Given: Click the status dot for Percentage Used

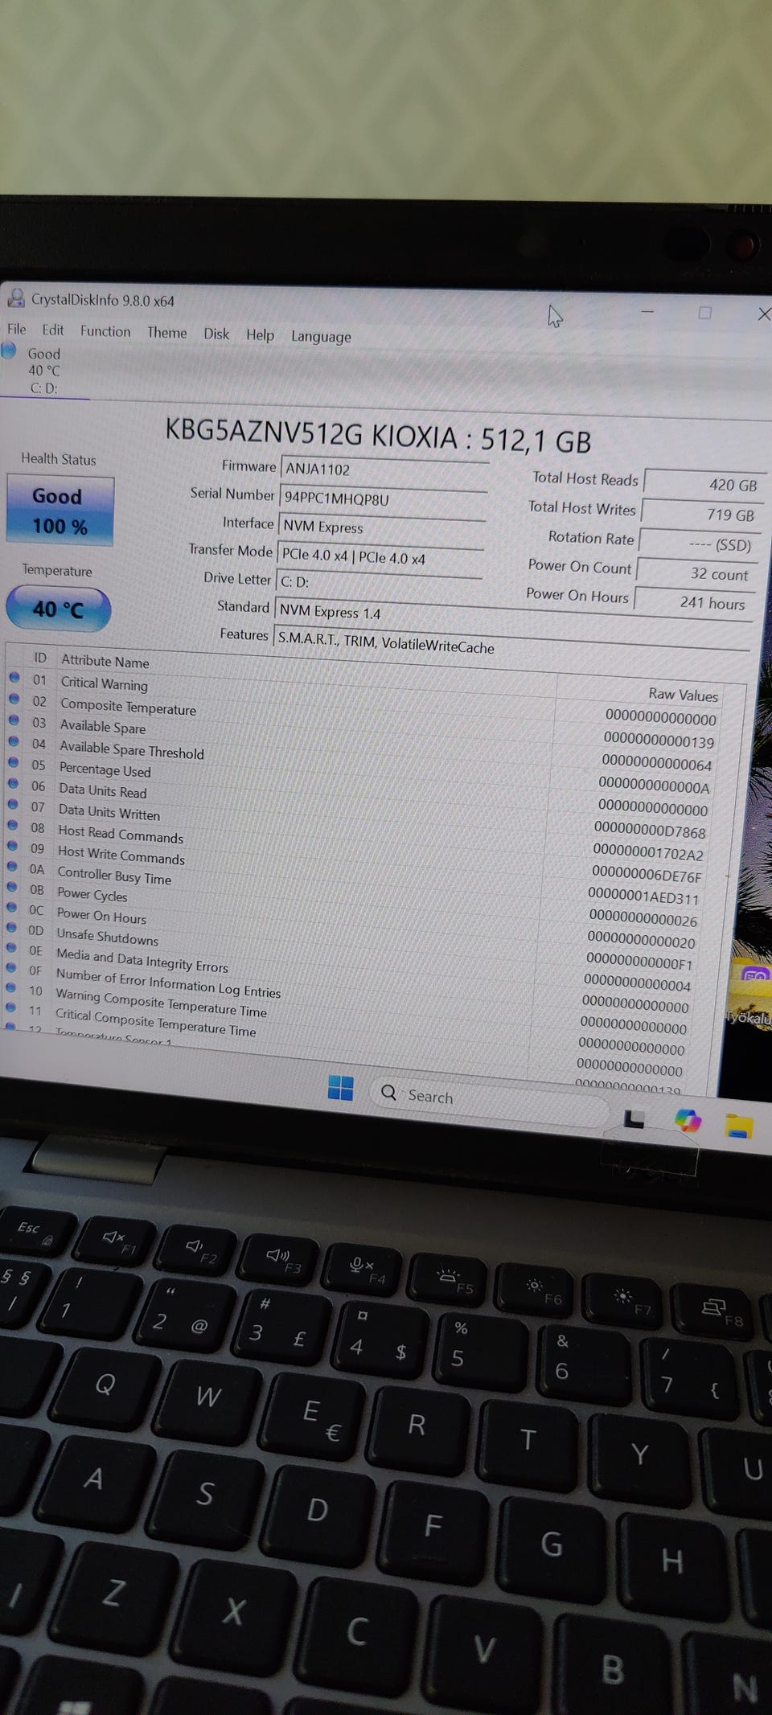Looking at the screenshot, I should (14, 762).
